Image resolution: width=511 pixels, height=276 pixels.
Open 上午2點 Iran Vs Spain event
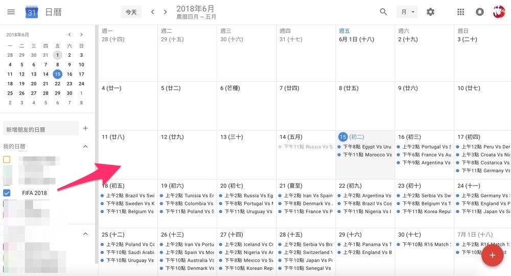click(306, 196)
